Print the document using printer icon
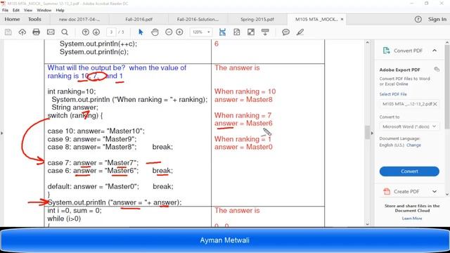The height and width of the screenshot is (253, 450). [36, 32]
